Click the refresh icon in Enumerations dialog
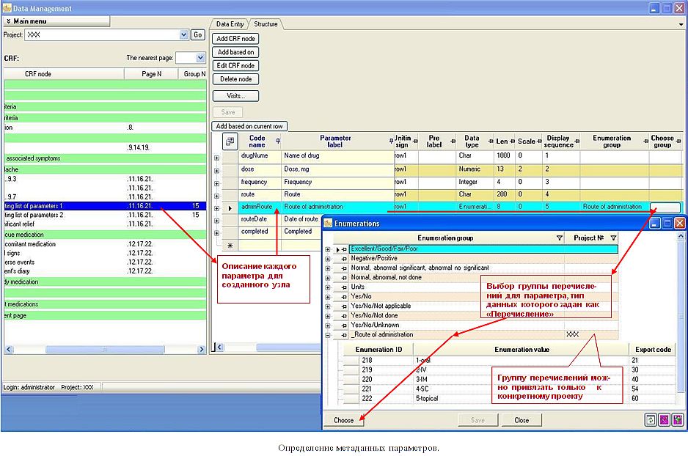Viewport: 688px width, 456px height. tap(650, 419)
